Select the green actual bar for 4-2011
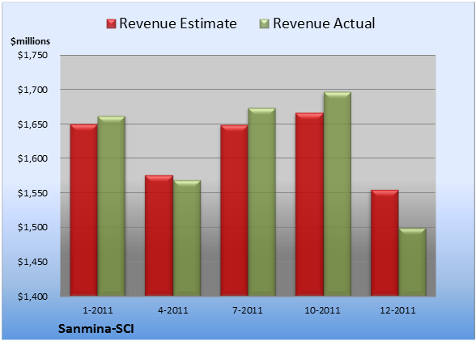 click(x=187, y=238)
